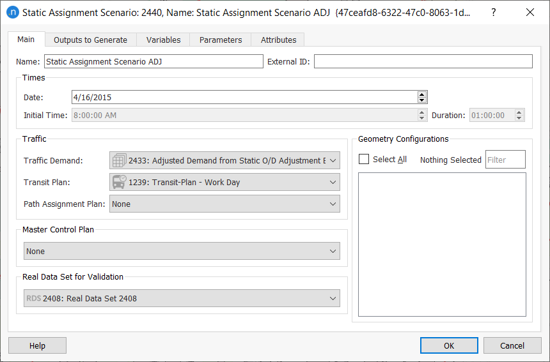Screen dimensions: 550x362
Task: Increase the Date with up arrow
Action: (421, 94)
